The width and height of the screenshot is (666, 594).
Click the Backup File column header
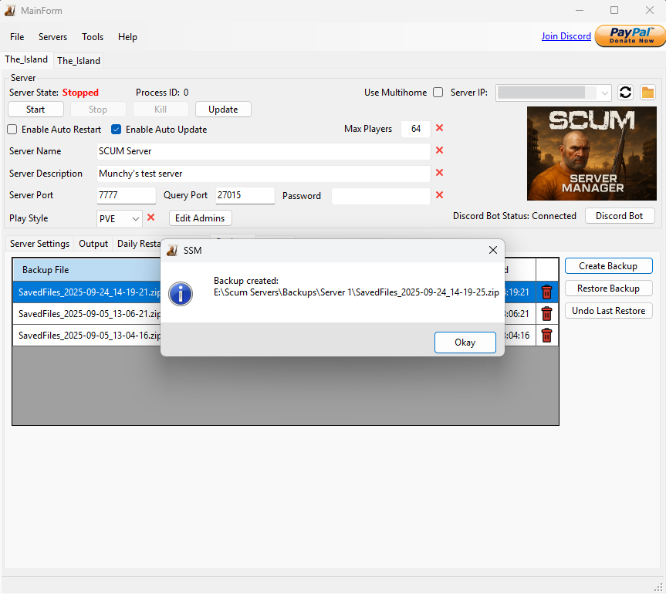[87, 269]
